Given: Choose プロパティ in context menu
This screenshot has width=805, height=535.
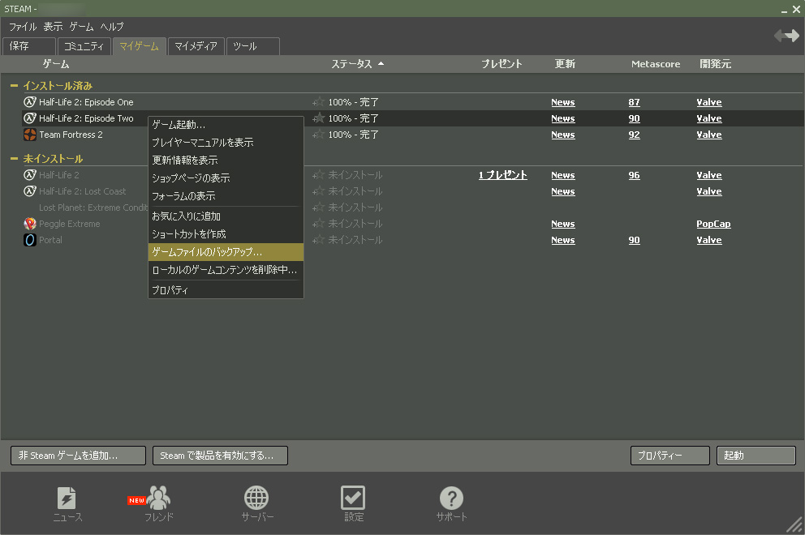Looking at the screenshot, I should (x=226, y=290).
